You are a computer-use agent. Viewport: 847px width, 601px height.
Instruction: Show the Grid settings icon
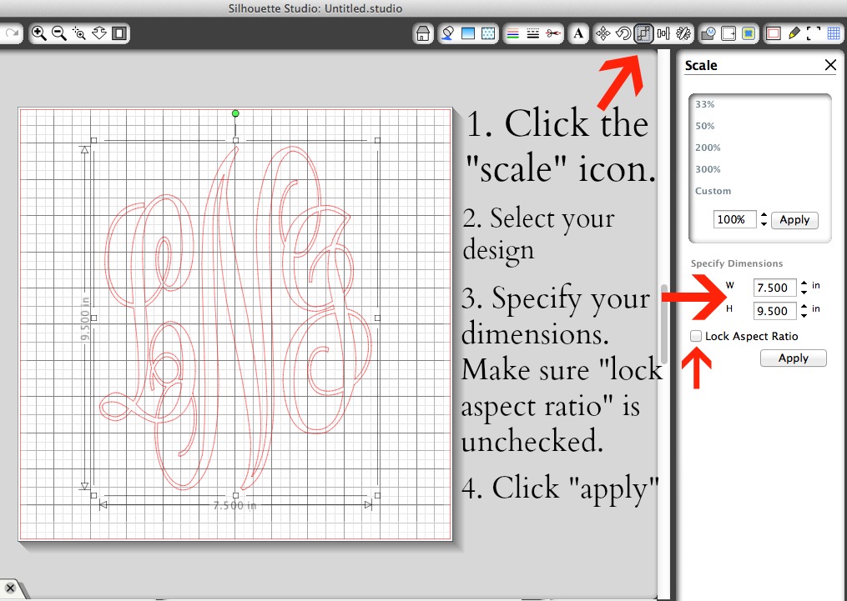tap(834, 34)
